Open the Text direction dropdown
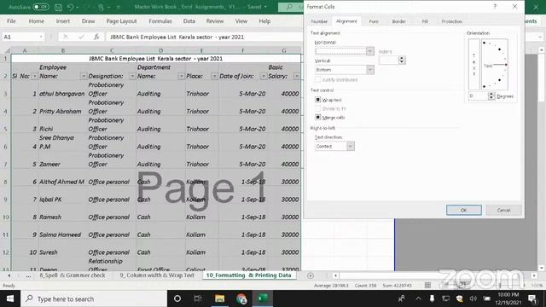This screenshot has height=307, width=546. click(351, 146)
